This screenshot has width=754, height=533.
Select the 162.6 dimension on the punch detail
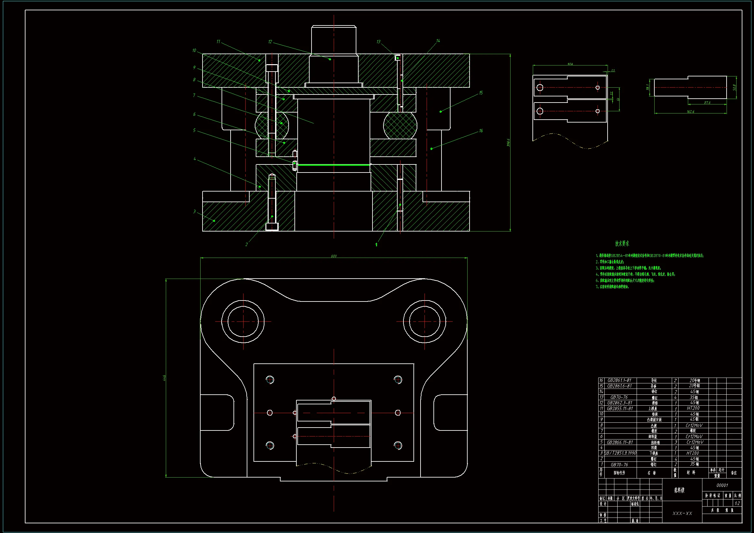point(690,112)
